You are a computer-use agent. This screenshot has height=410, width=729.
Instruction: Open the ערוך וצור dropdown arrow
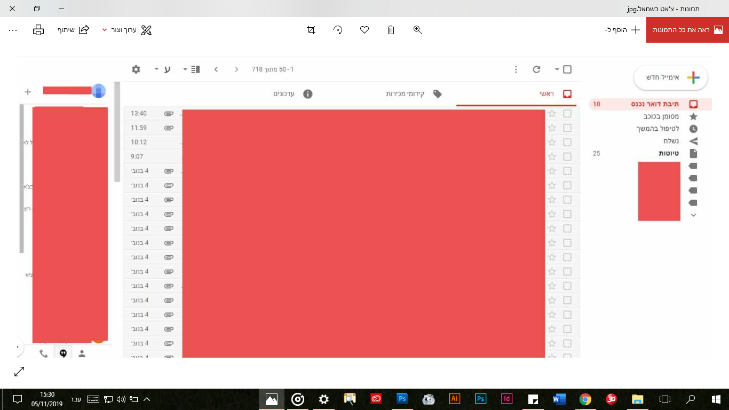tap(105, 30)
